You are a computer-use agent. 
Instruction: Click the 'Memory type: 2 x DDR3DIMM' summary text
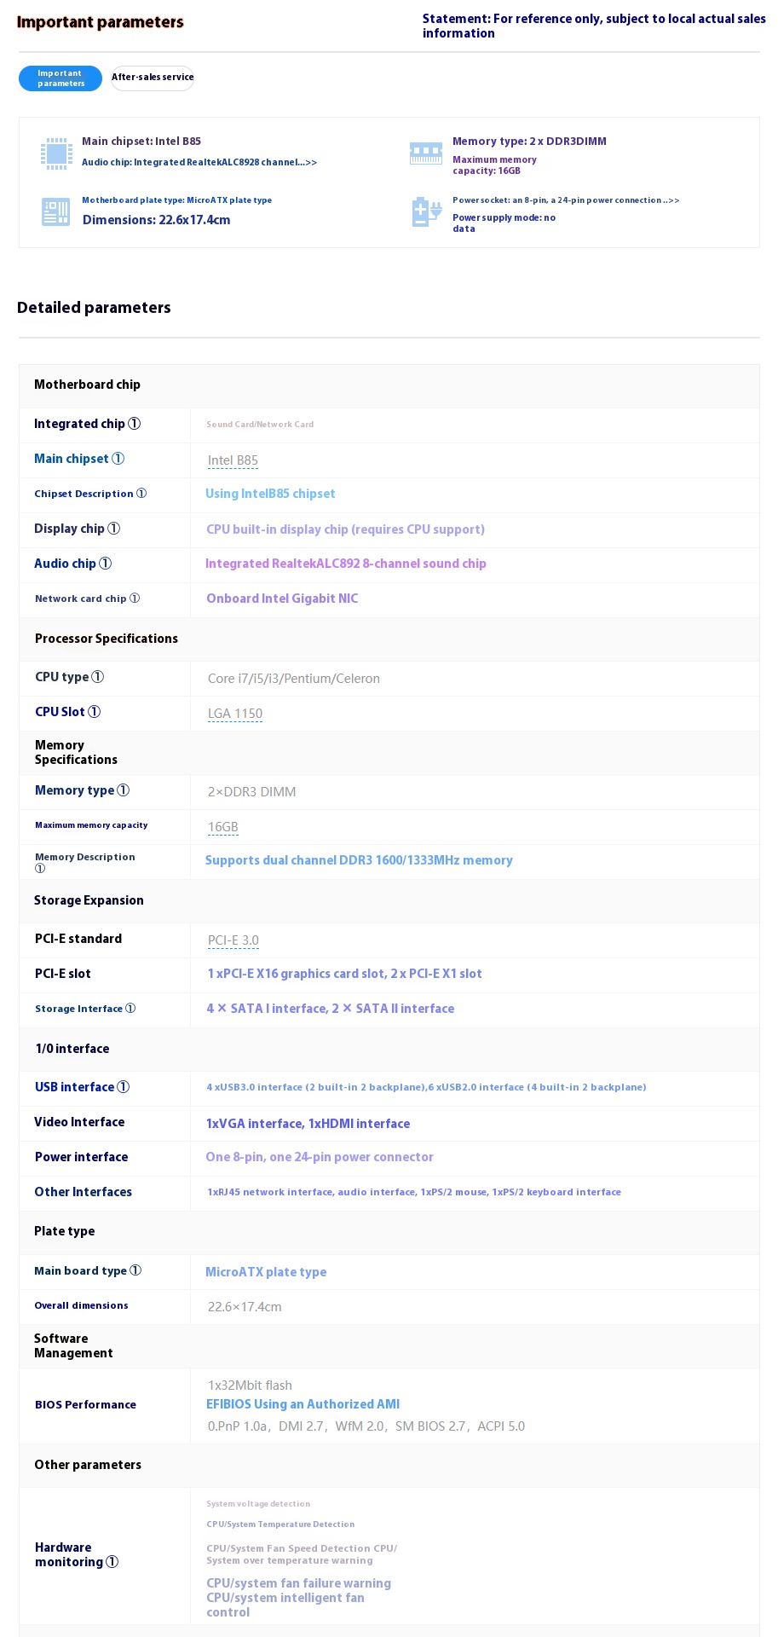tap(529, 142)
